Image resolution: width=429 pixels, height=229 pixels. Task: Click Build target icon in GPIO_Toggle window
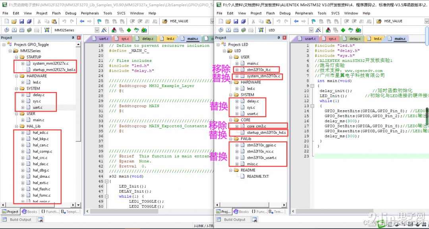pyautogui.click(x=14, y=30)
